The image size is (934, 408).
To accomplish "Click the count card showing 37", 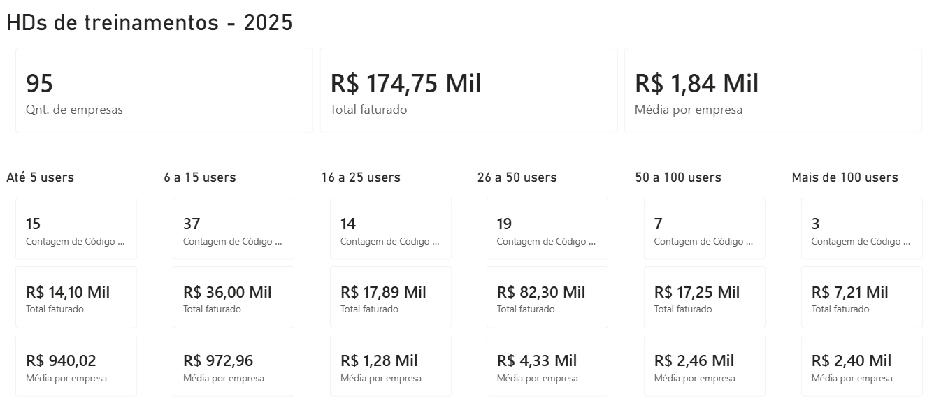I will [x=233, y=229].
